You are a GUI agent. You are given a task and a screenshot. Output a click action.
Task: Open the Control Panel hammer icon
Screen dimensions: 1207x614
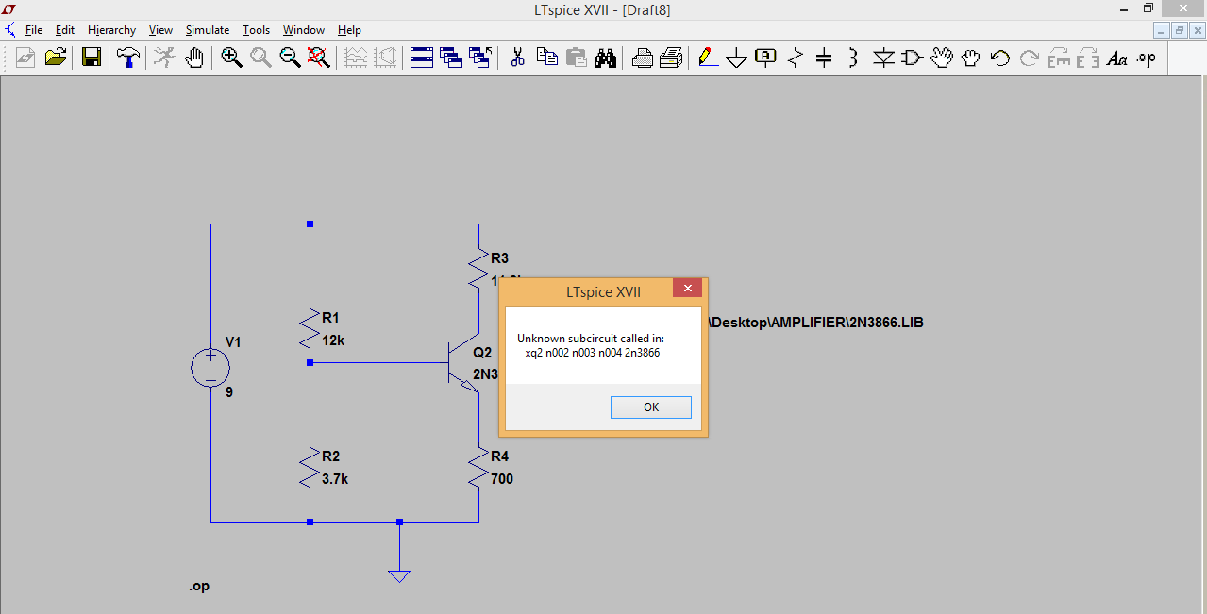click(x=127, y=58)
